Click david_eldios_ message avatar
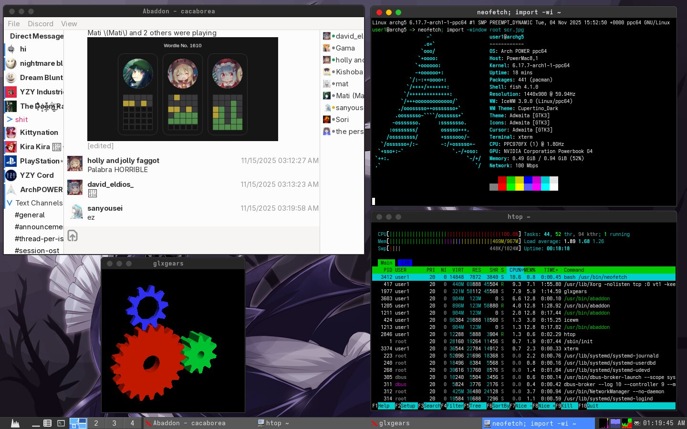Screen dimensions: 687x429 pos(75,187)
